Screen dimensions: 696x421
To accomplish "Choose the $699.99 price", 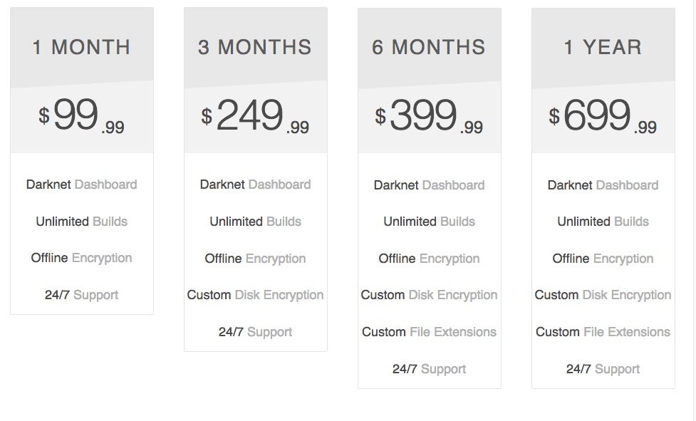I will [603, 116].
